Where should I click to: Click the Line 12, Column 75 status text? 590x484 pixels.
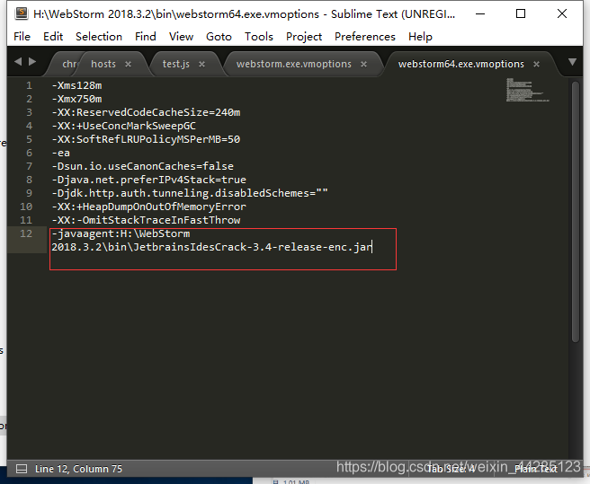pos(78,469)
